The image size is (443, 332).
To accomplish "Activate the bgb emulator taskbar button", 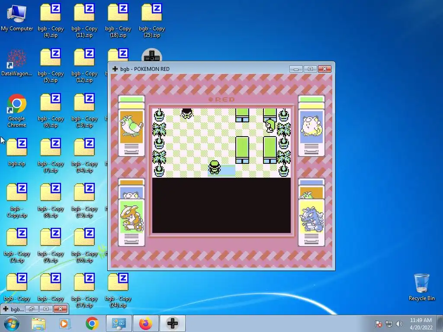I will tap(173, 323).
